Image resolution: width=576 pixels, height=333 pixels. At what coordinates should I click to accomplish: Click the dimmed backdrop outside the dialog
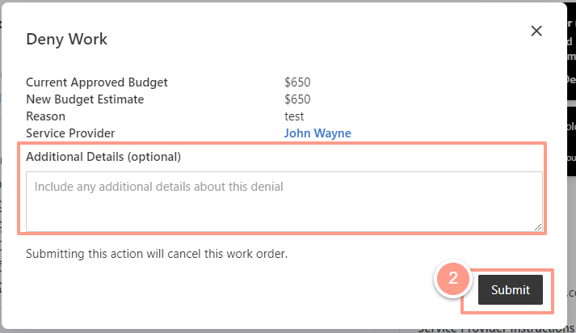pyautogui.click(x=572, y=221)
